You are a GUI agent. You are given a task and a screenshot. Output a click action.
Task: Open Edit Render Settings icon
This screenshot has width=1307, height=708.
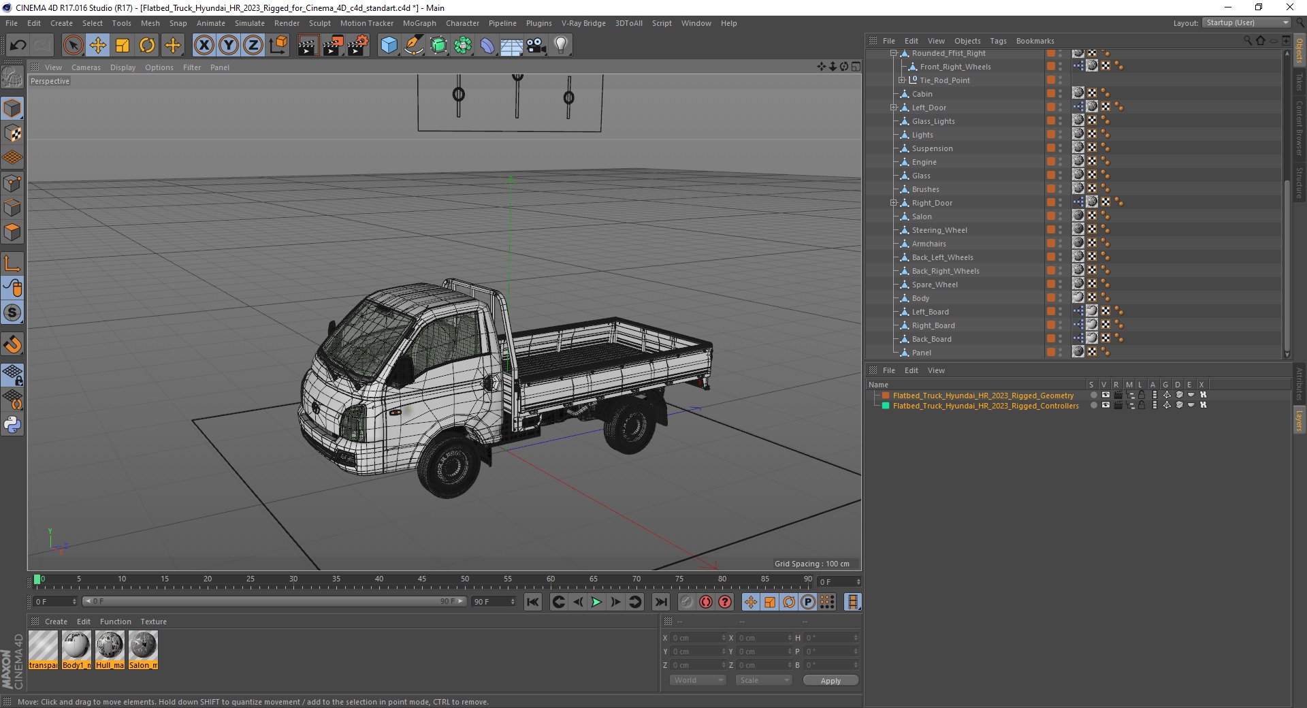(358, 46)
